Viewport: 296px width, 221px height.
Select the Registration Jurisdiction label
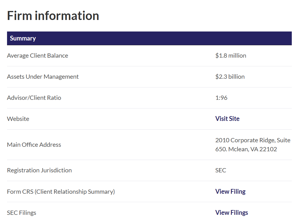tap(39, 170)
